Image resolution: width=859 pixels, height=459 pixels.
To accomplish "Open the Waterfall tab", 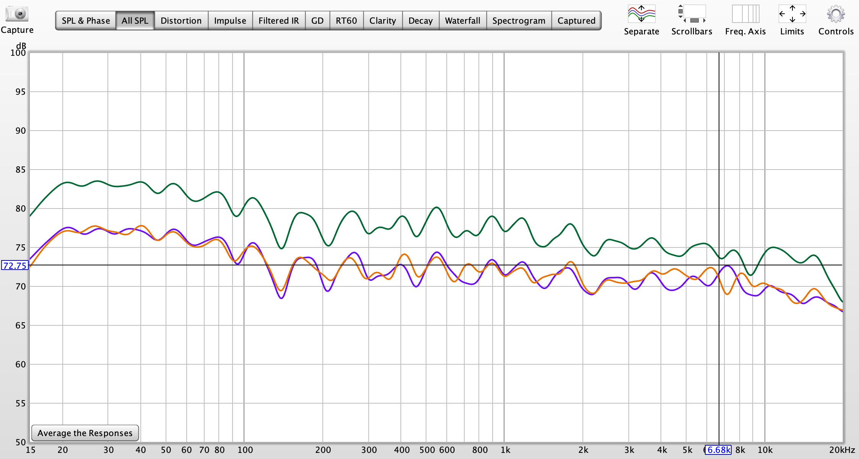I will point(462,21).
